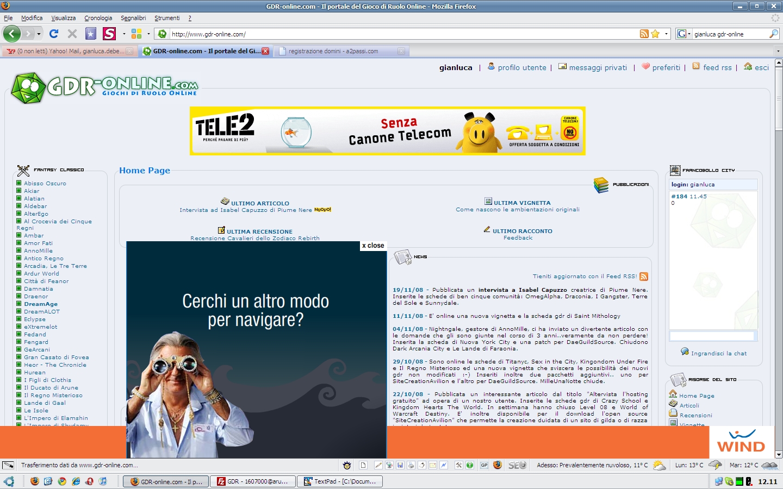This screenshot has width=783, height=489.
Task: Open the preferiti link
Action: 666,67
